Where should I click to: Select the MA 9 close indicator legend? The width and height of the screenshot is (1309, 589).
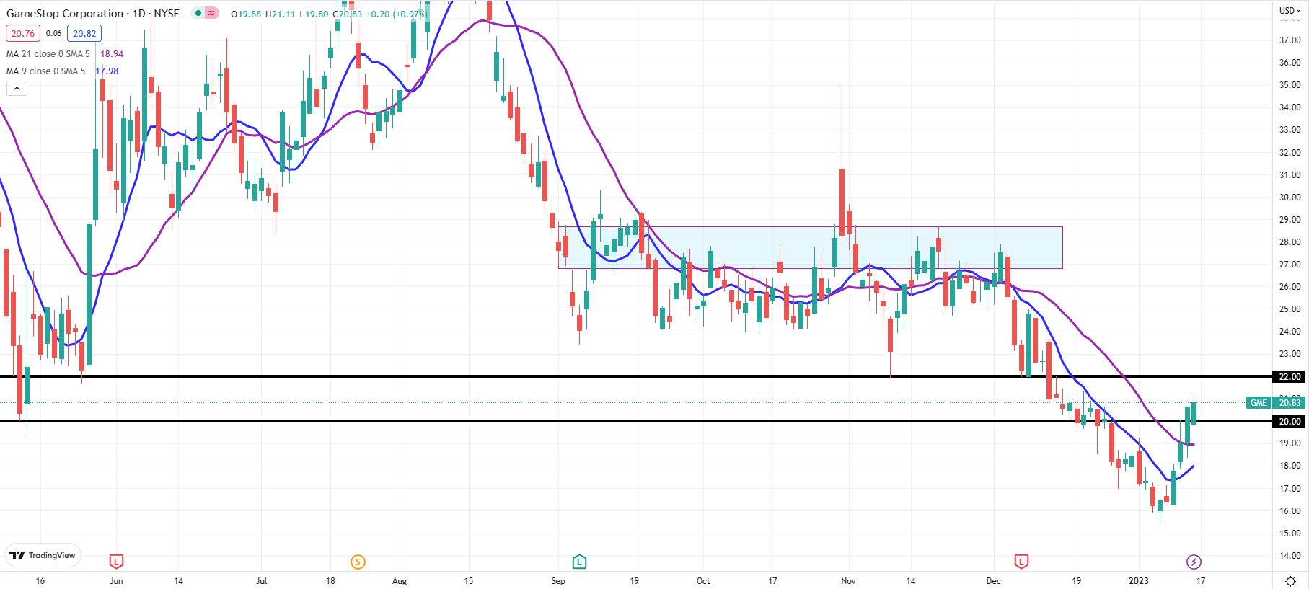click(45, 71)
